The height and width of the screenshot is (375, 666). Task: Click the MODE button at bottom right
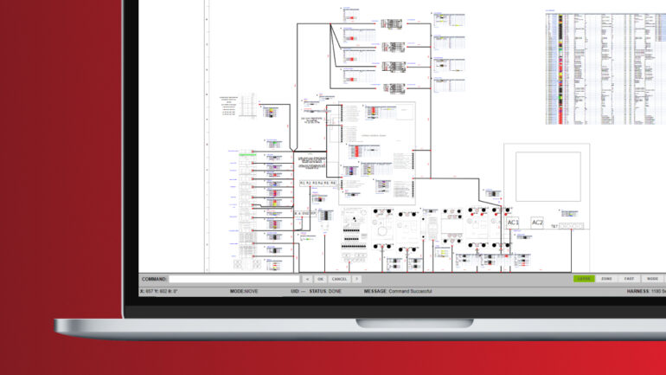652,279
